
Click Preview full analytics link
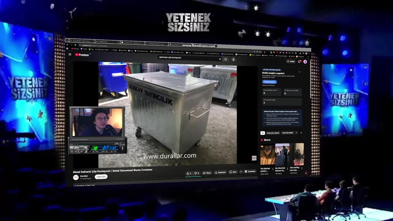tap(268, 85)
